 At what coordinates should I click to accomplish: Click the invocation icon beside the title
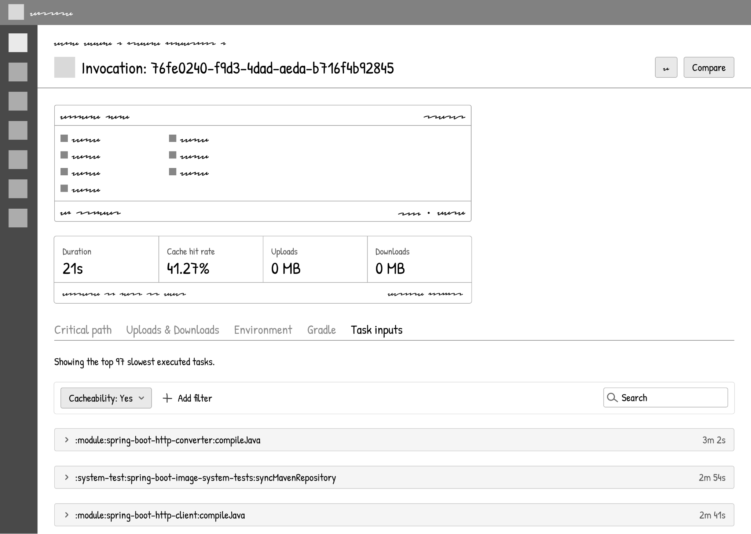click(65, 67)
